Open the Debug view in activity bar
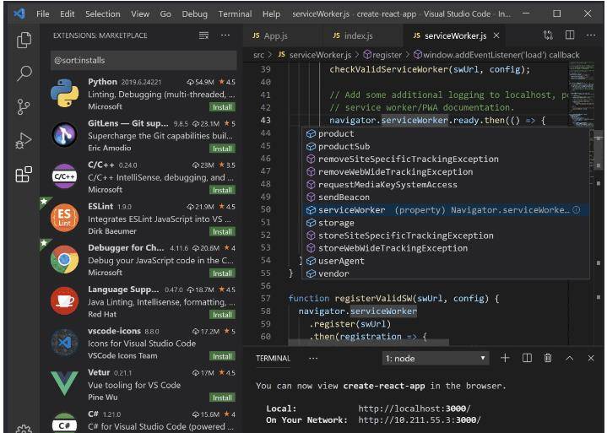 [x=24, y=140]
